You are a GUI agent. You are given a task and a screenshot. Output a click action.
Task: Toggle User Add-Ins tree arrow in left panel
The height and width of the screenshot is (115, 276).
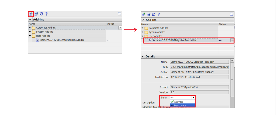click(30, 36)
